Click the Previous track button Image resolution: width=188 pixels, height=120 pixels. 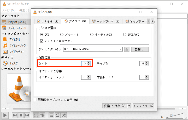pos(15,115)
